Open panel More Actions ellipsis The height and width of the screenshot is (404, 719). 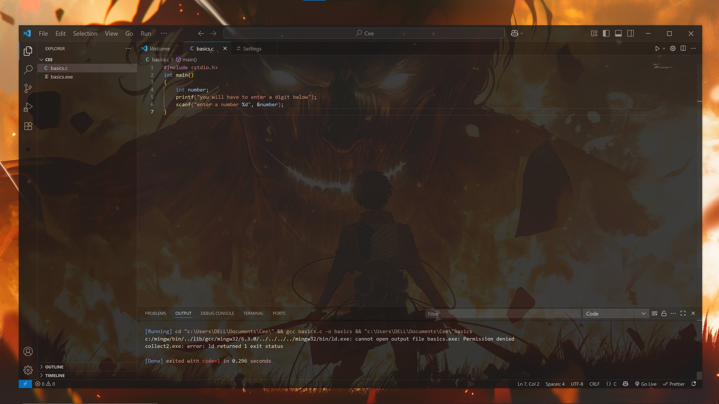[x=673, y=314]
